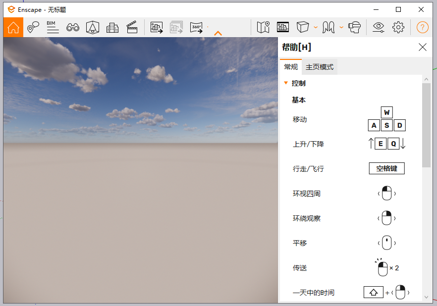Enable the VR headset icon
437x306 pixels.
point(355,27)
